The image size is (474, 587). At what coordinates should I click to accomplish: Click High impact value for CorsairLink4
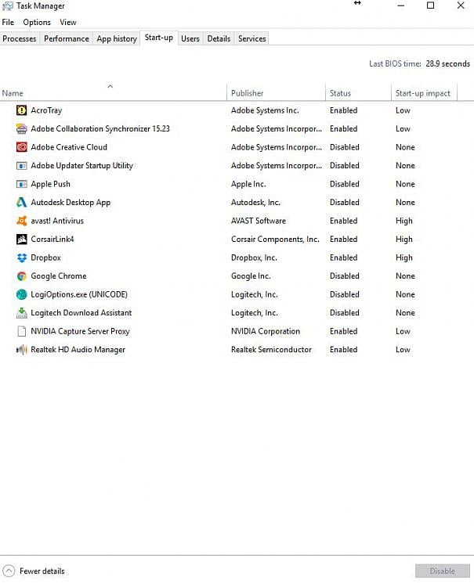coord(404,239)
